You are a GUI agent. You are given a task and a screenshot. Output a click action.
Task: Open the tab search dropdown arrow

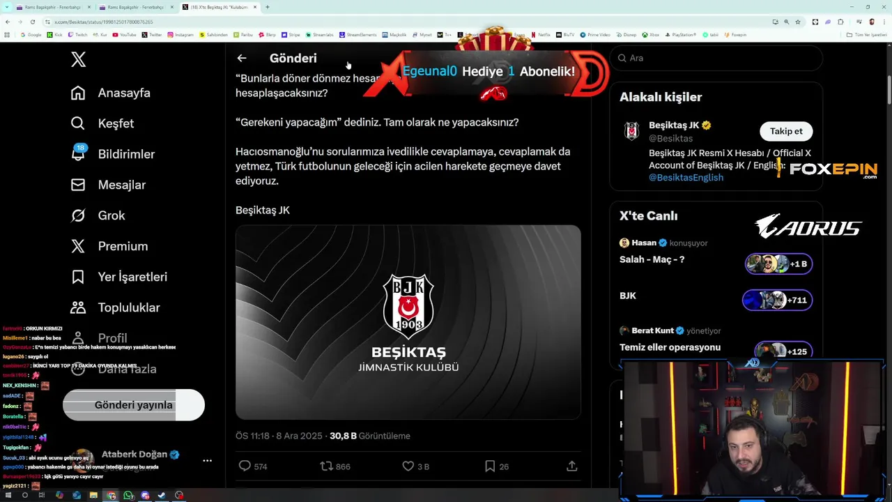coord(7,7)
